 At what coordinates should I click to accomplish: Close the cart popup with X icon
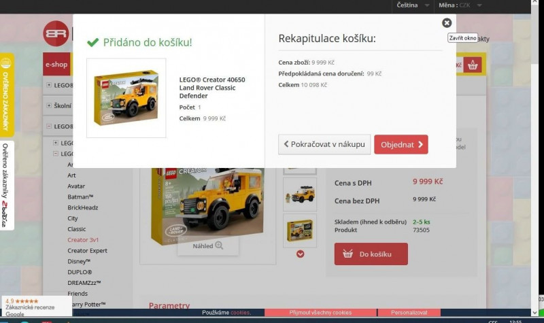[x=447, y=22]
